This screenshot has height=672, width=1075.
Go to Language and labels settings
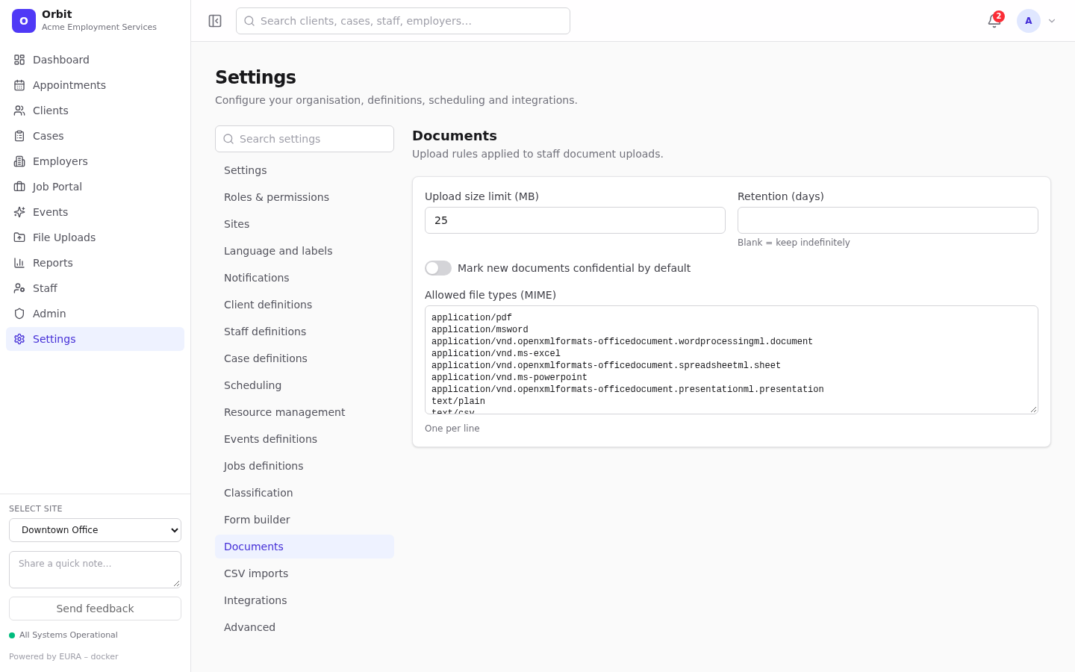point(305,251)
